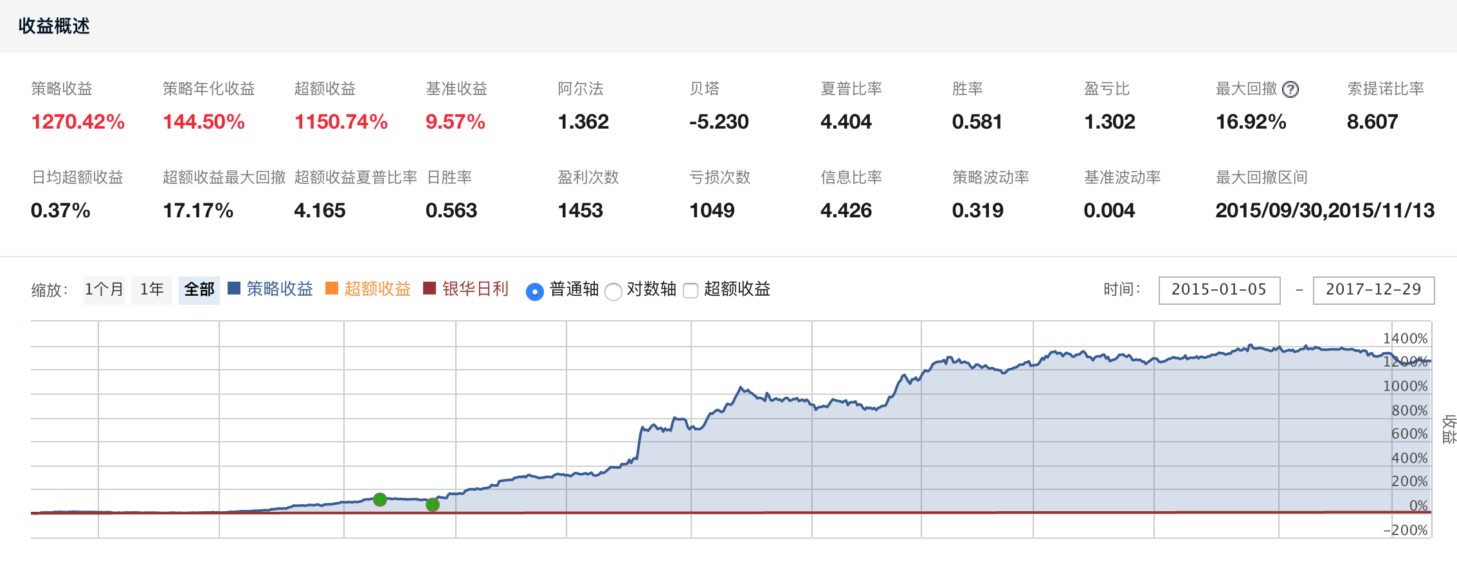Click the 最大回撤区间 date range value

coord(1325,210)
